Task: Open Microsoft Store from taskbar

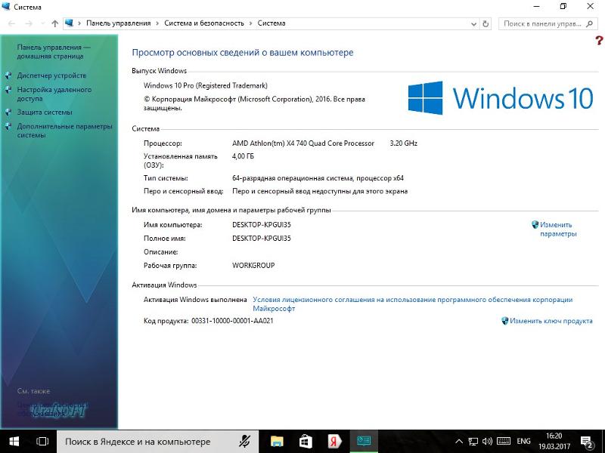Action: click(x=306, y=442)
